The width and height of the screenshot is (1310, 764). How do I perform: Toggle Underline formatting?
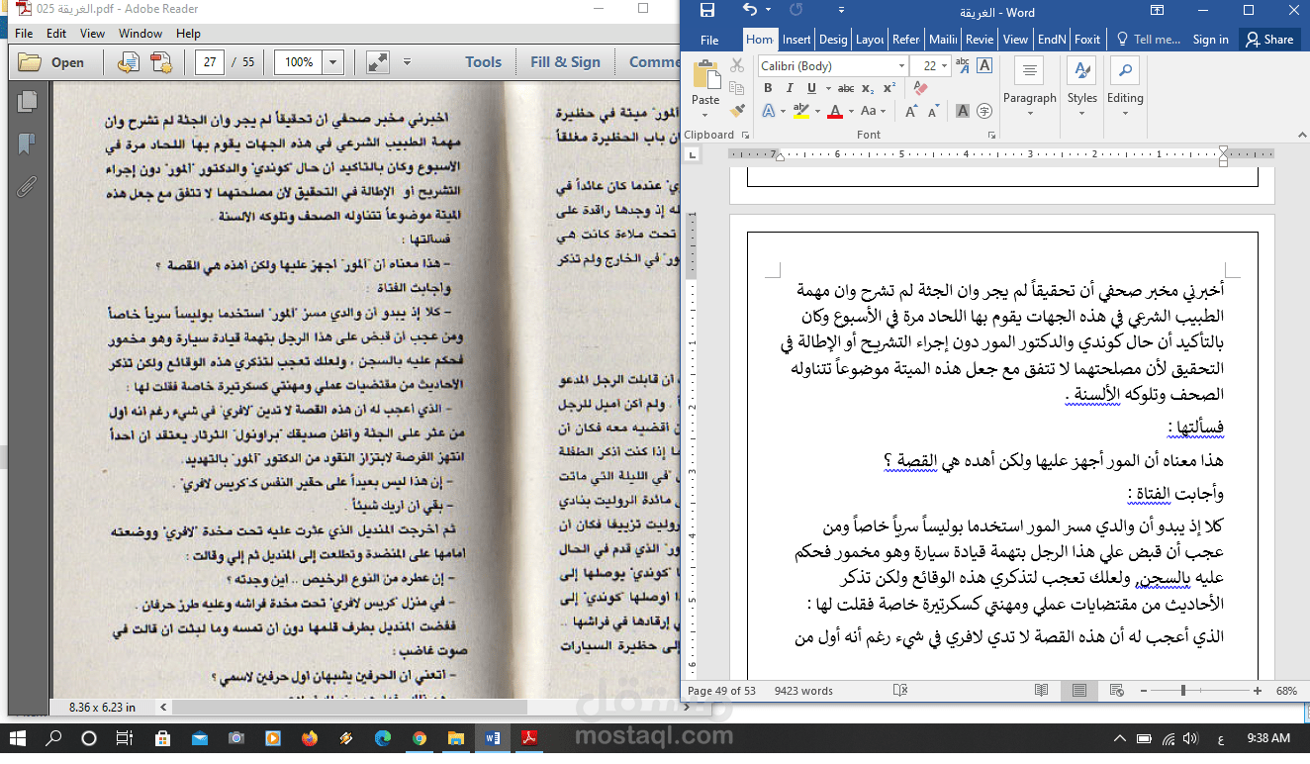click(x=811, y=88)
